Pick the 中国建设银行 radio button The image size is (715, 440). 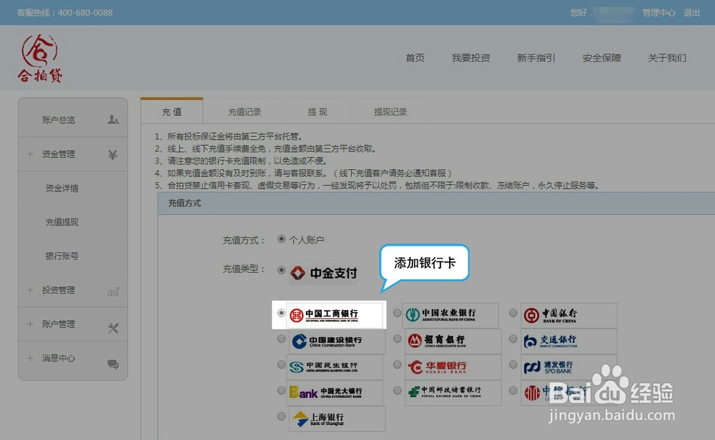[281, 339]
